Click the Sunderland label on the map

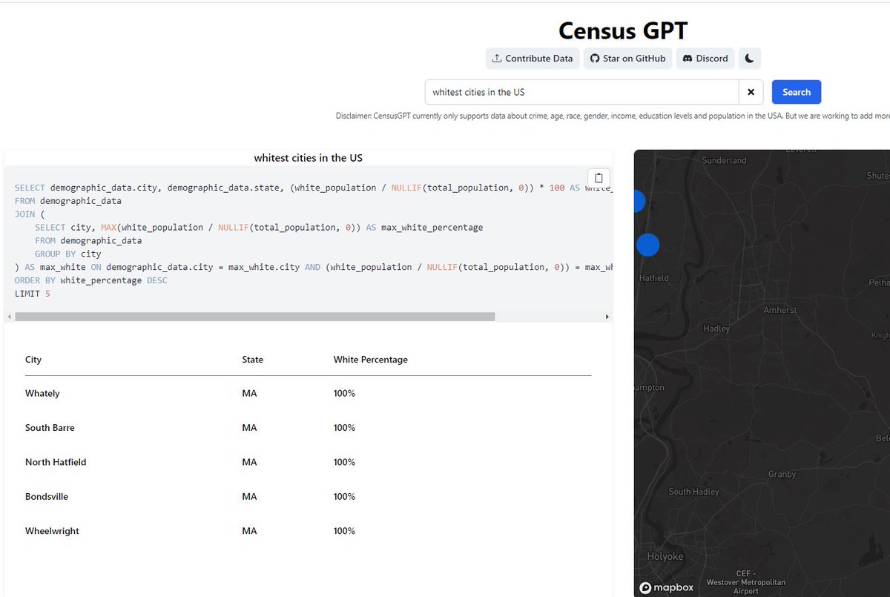pos(724,160)
